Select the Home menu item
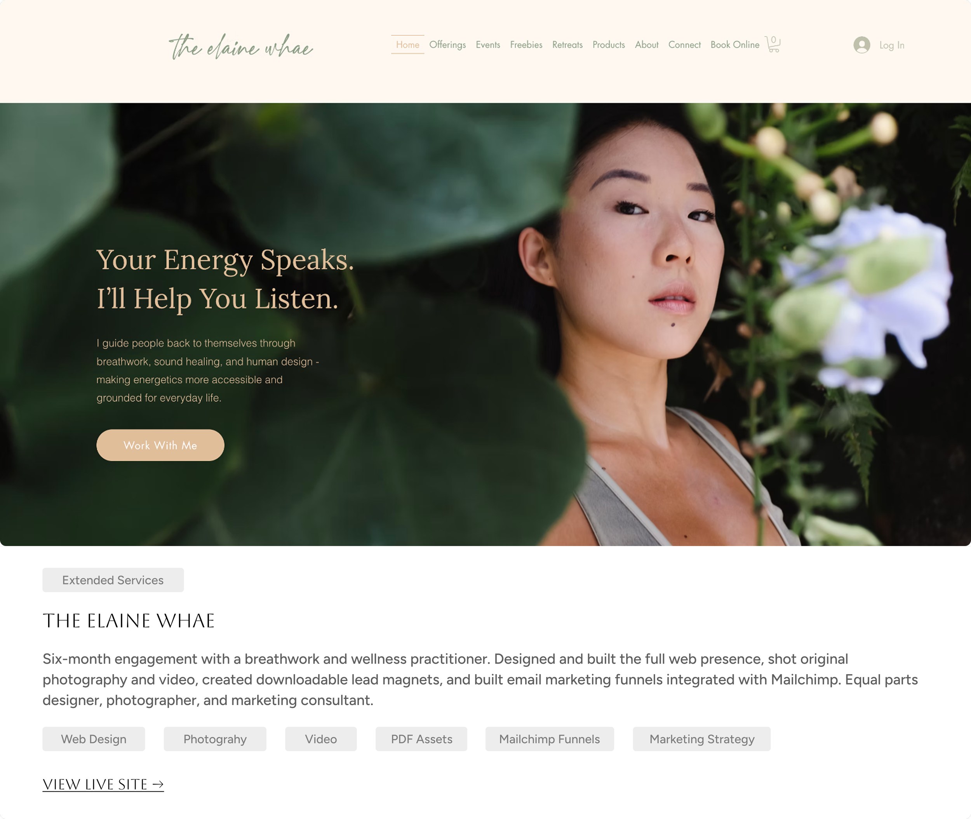The height and width of the screenshot is (819, 971). 408,45
